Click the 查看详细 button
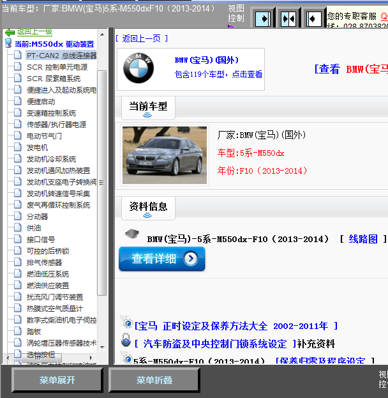 pos(162,259)
